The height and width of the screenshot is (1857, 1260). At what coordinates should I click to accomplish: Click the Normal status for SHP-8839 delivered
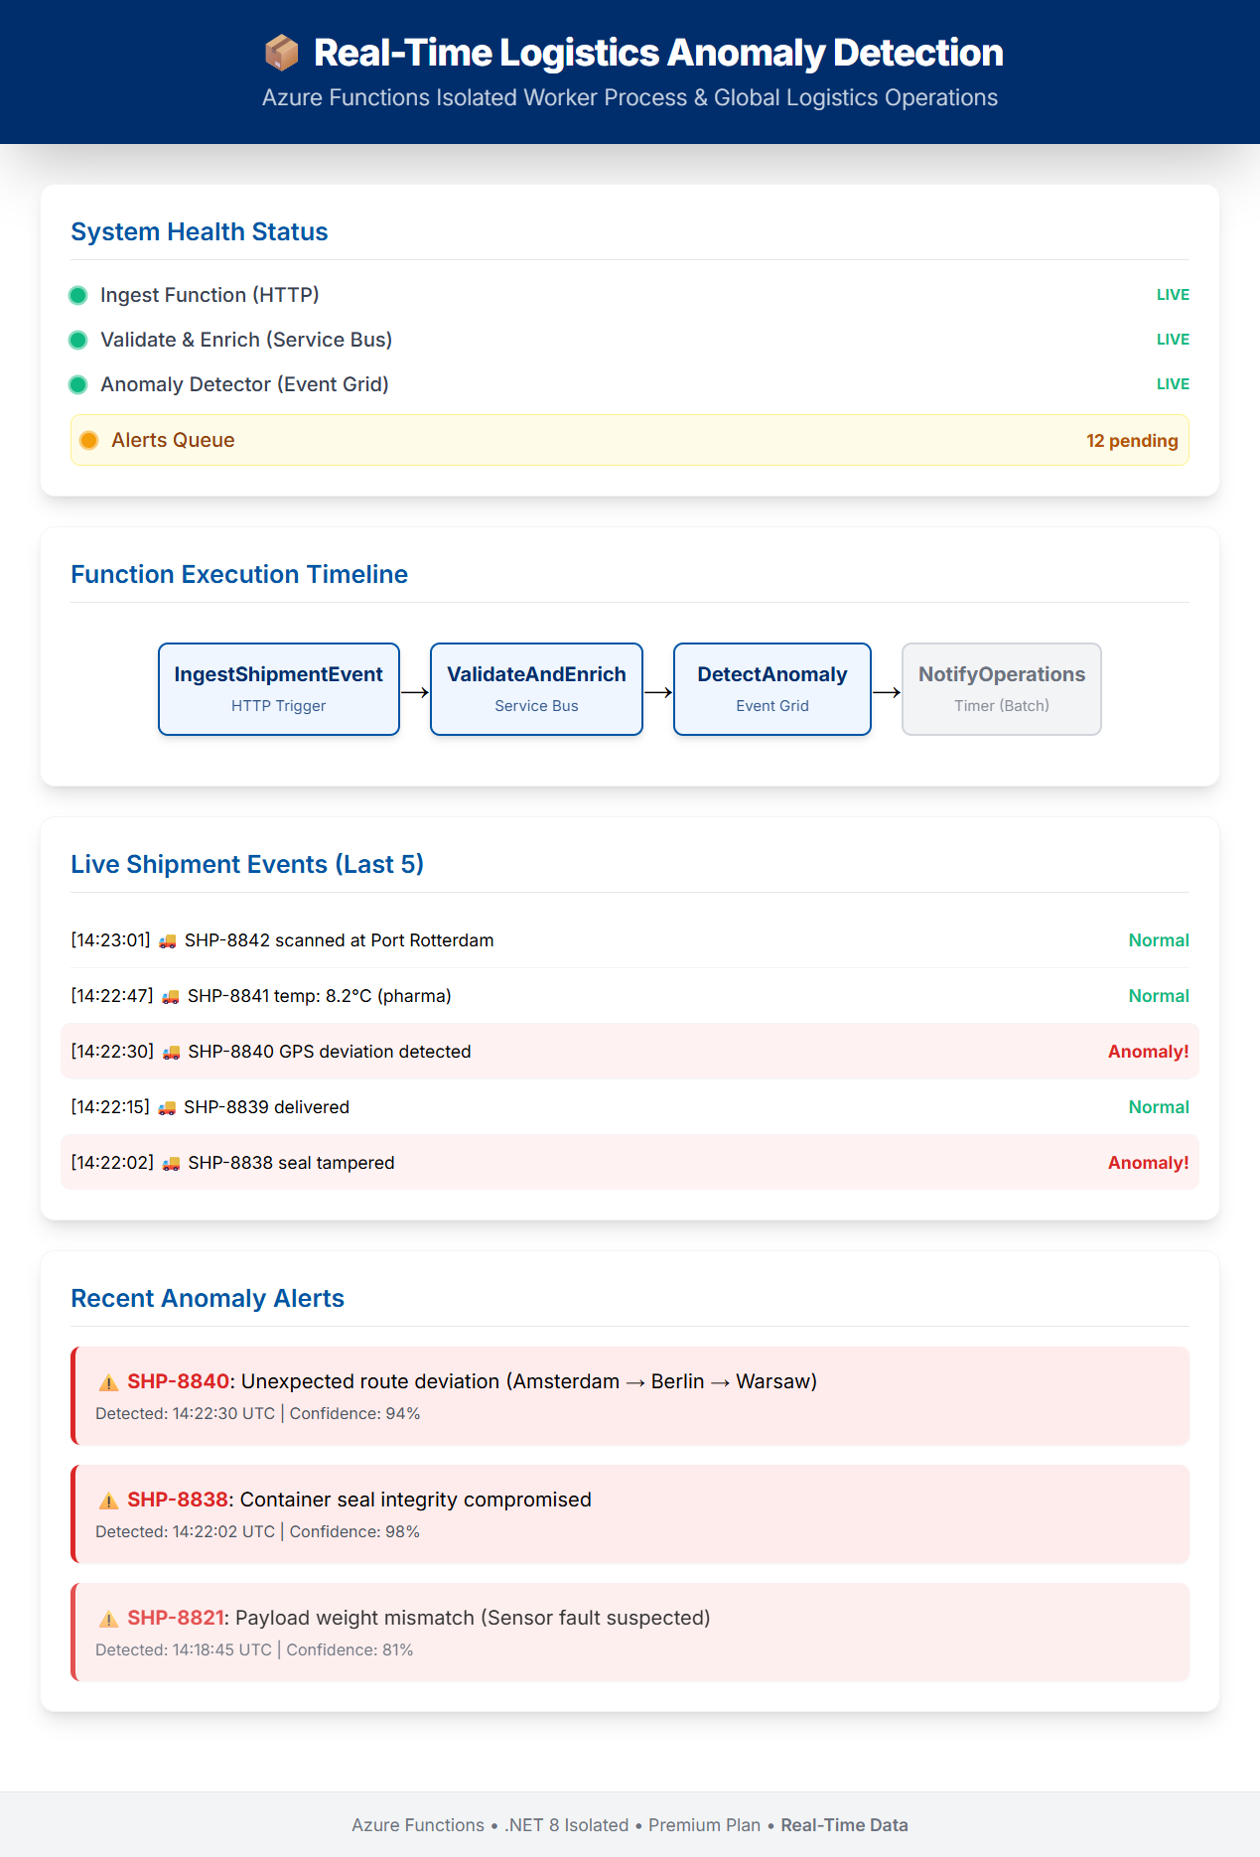point(1159,1107)
